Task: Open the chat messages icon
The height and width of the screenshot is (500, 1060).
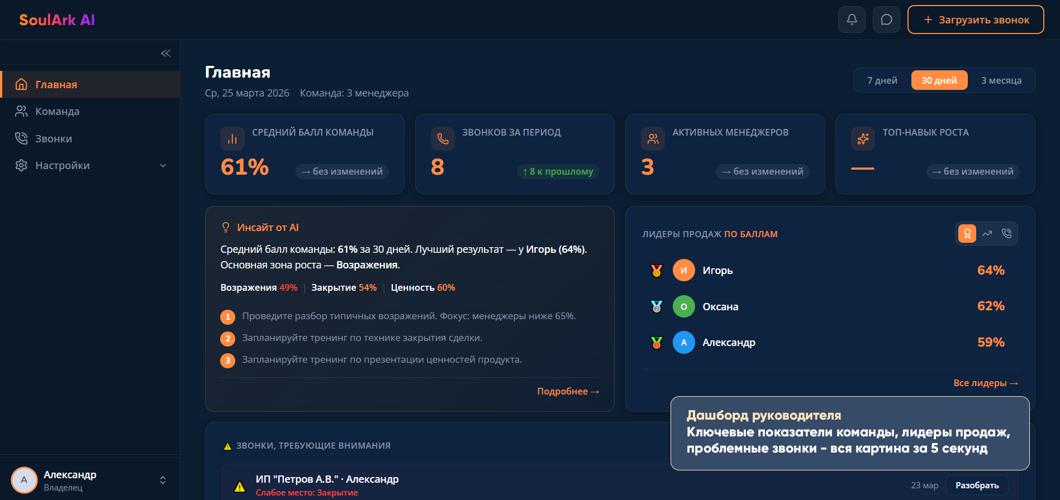Action: (x=886, y=20)
